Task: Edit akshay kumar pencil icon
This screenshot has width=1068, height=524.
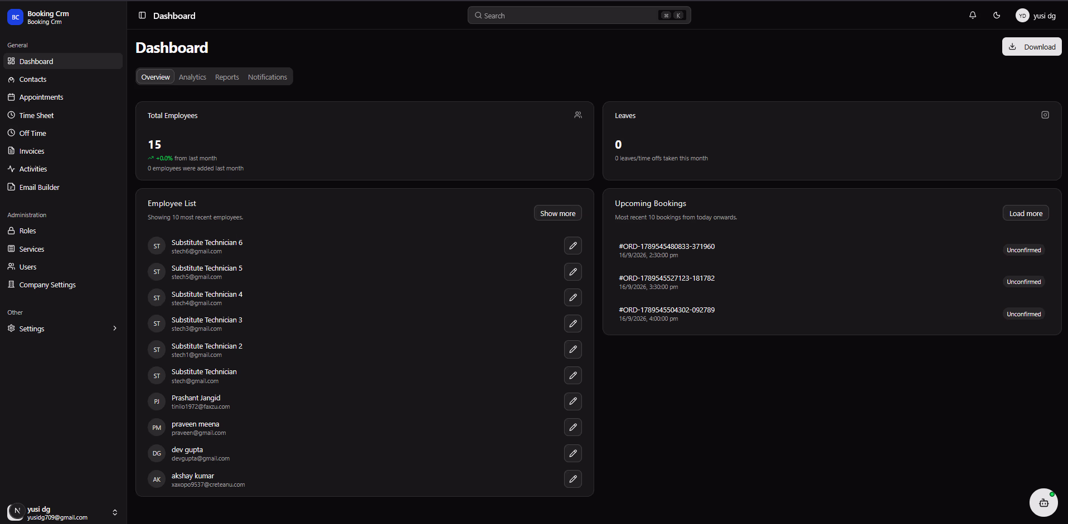Action: pos(573,479)
